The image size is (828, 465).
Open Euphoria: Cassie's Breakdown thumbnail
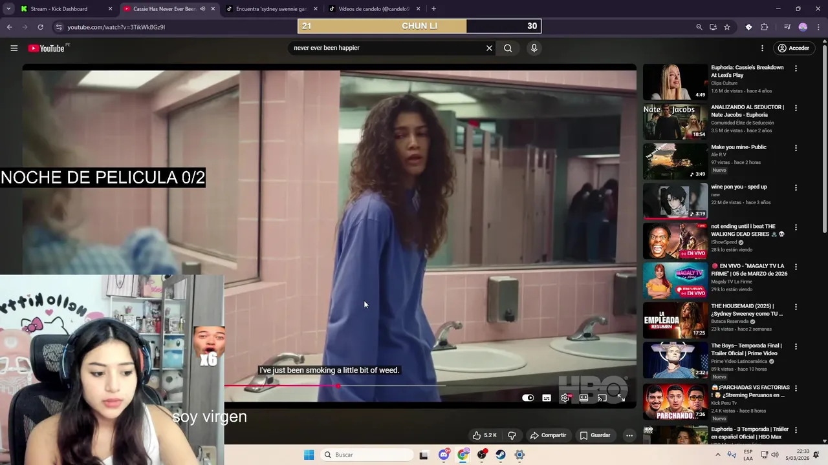click(x=675, y=81)
